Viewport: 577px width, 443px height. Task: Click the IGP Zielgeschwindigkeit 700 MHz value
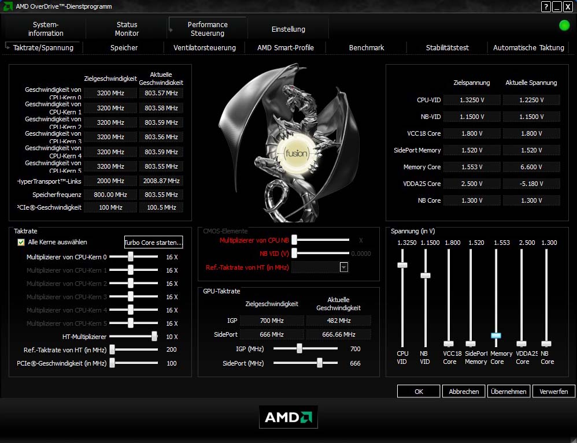tap(272, 321)
